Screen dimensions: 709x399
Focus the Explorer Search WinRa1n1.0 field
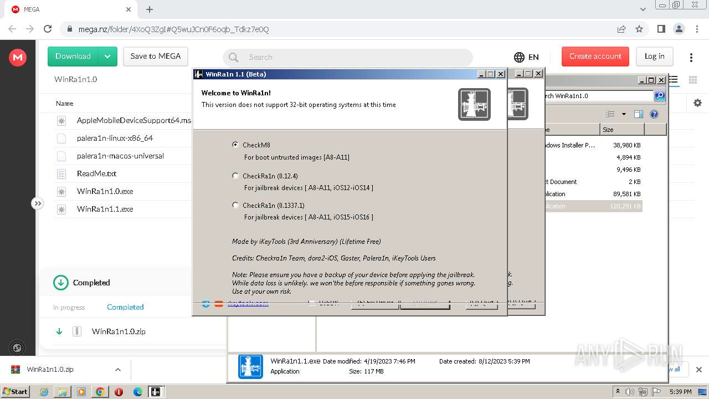599,96
